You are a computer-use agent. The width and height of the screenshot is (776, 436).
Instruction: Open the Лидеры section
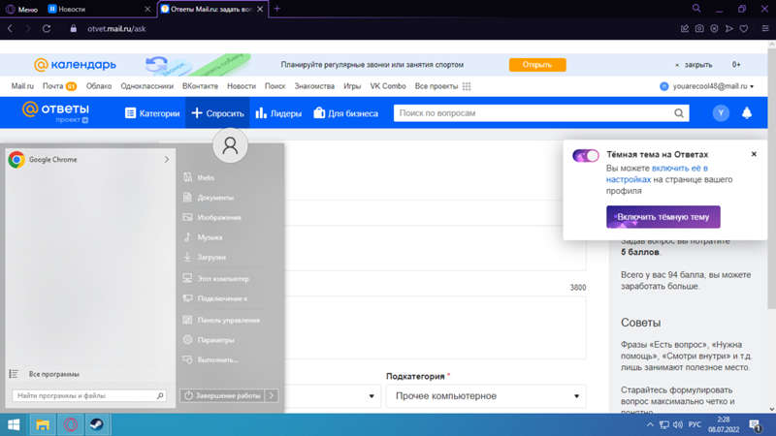coord(278,113)
